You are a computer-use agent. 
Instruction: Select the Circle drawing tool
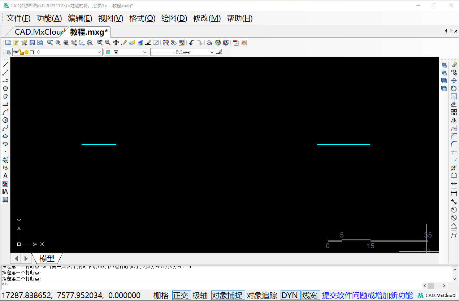click(5, 120)
